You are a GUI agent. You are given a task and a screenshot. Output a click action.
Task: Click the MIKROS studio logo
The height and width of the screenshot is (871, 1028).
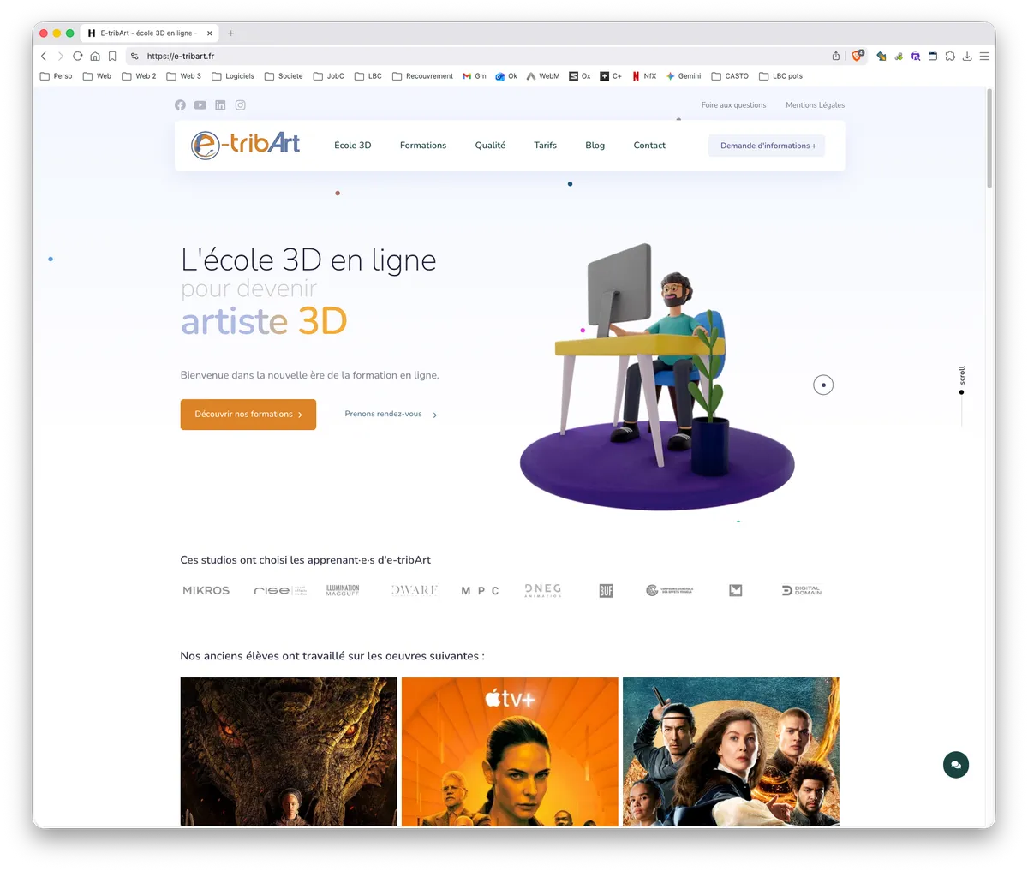click(x=206, y=590)
